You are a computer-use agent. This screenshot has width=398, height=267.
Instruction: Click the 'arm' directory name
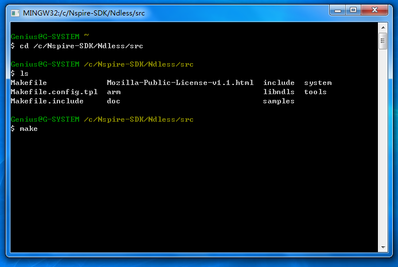tap(114, 92)
